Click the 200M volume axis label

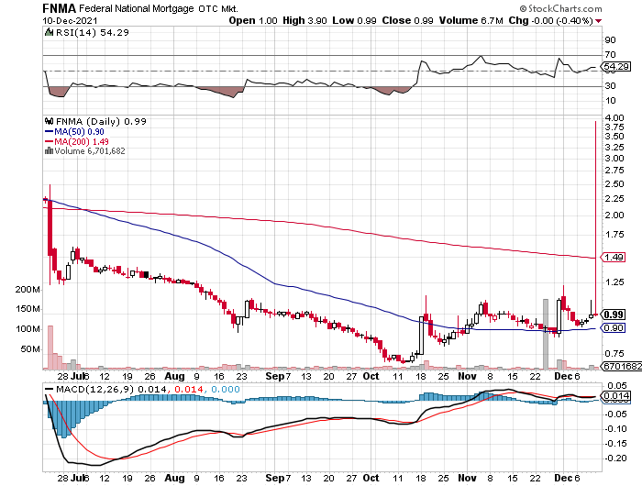28,290
